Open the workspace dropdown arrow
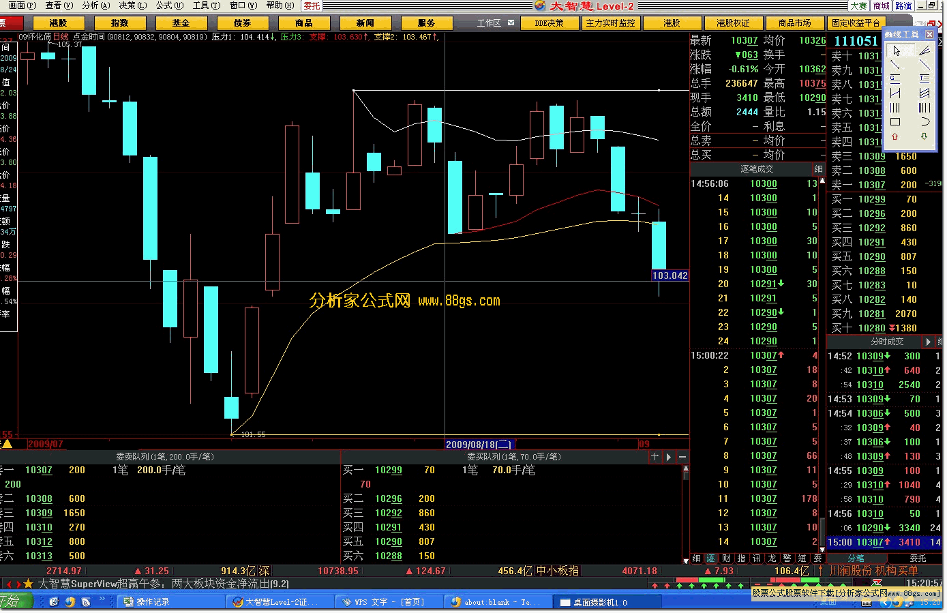The image size is (947, 613). [511, 23]
